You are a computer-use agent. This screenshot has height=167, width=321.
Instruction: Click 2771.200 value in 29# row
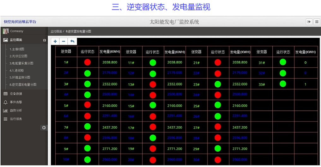coord(240,149)
